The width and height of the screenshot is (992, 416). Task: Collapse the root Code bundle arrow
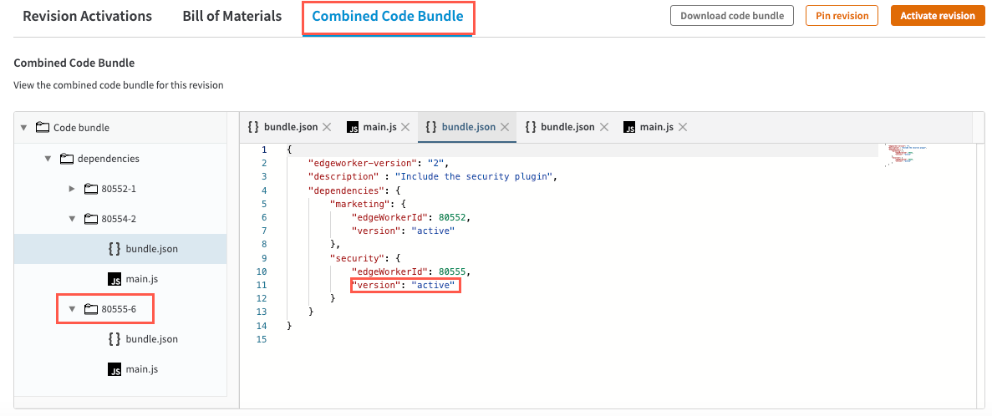click(23, 128)
